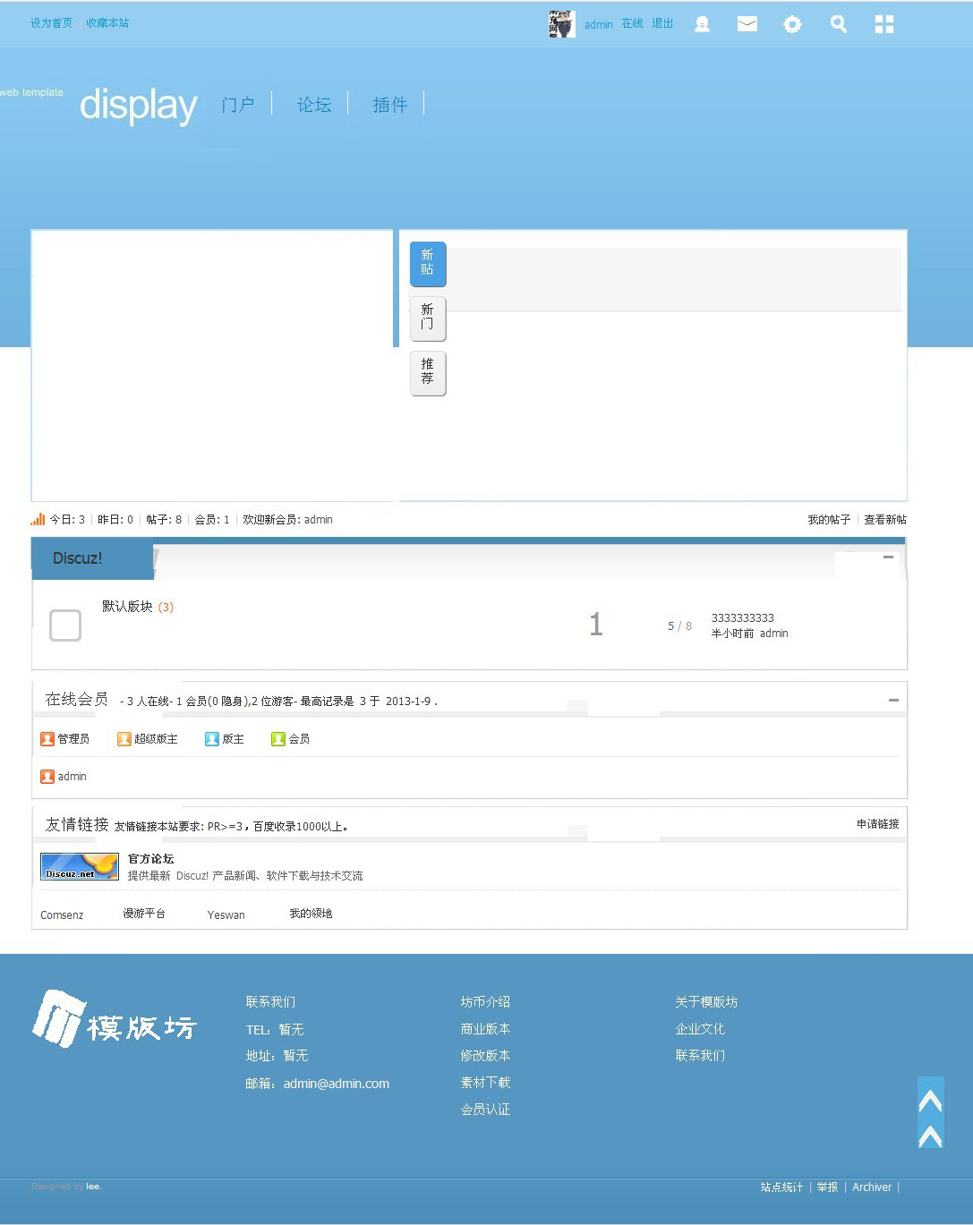Click the 设为首页 link
The width and height of the screenshot is (973, 1225).
coord(51,23)
